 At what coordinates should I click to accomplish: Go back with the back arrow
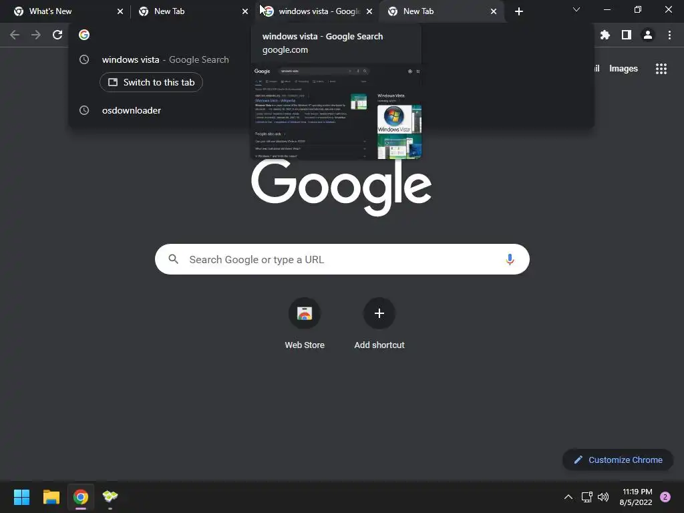click(15, 35)
